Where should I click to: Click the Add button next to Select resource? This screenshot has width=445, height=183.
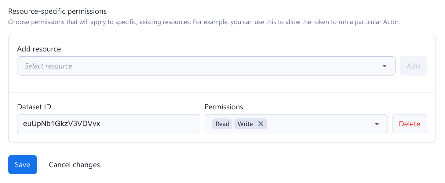tap(413, 66)
